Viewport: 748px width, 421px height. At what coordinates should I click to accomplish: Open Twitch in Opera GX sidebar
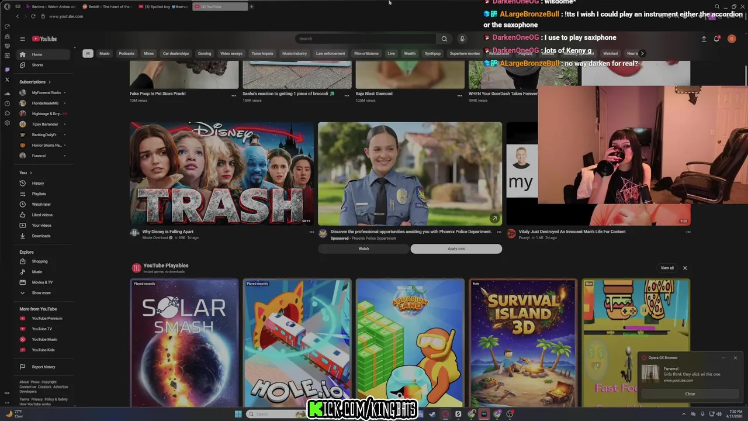[7, 70]
